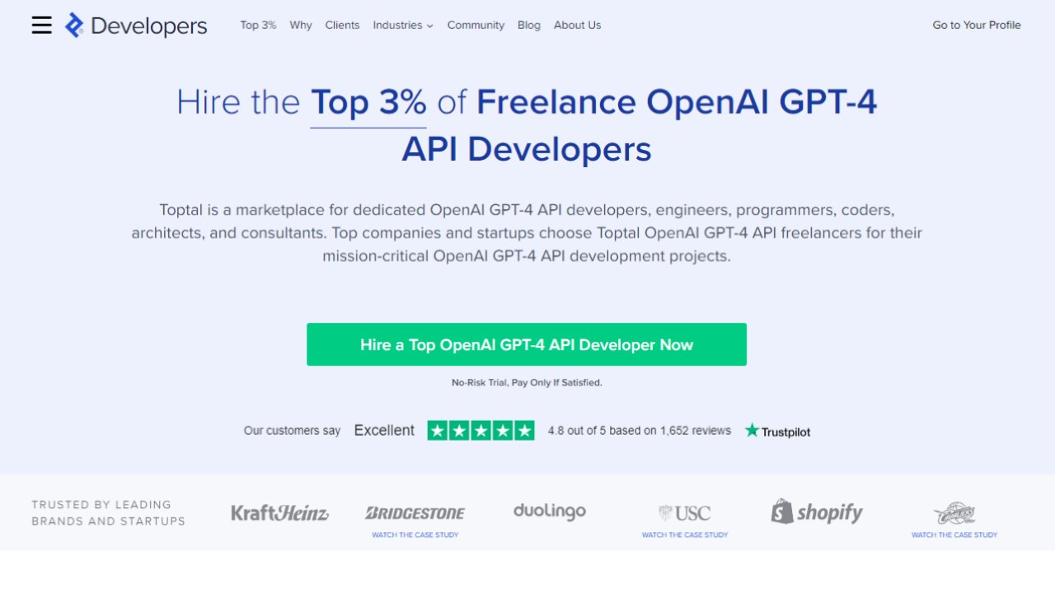Hire a Top OpenAI GPT-4 API Developer Now
This screenshot has width=1055, height=593.
[x=527, y=344]
